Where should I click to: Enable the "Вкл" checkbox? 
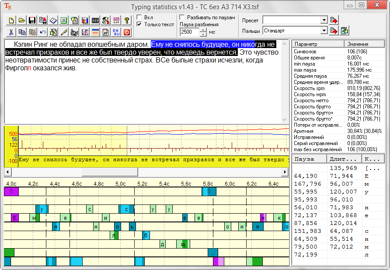[x=139, y=17]
